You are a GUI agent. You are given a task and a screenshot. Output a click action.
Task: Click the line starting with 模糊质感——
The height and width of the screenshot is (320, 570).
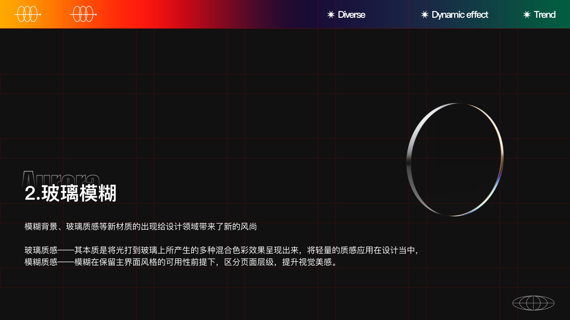point(180,262)
